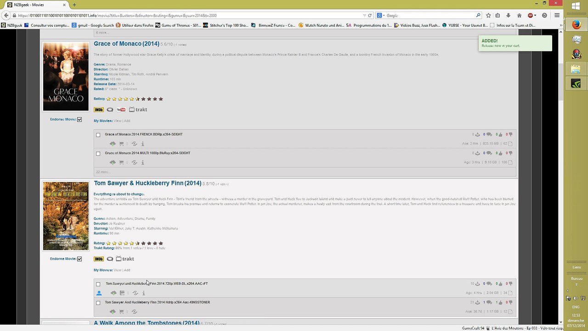Open the 'YUBSE - Your Usenet B...' bookmark

[x=464, y=25]
